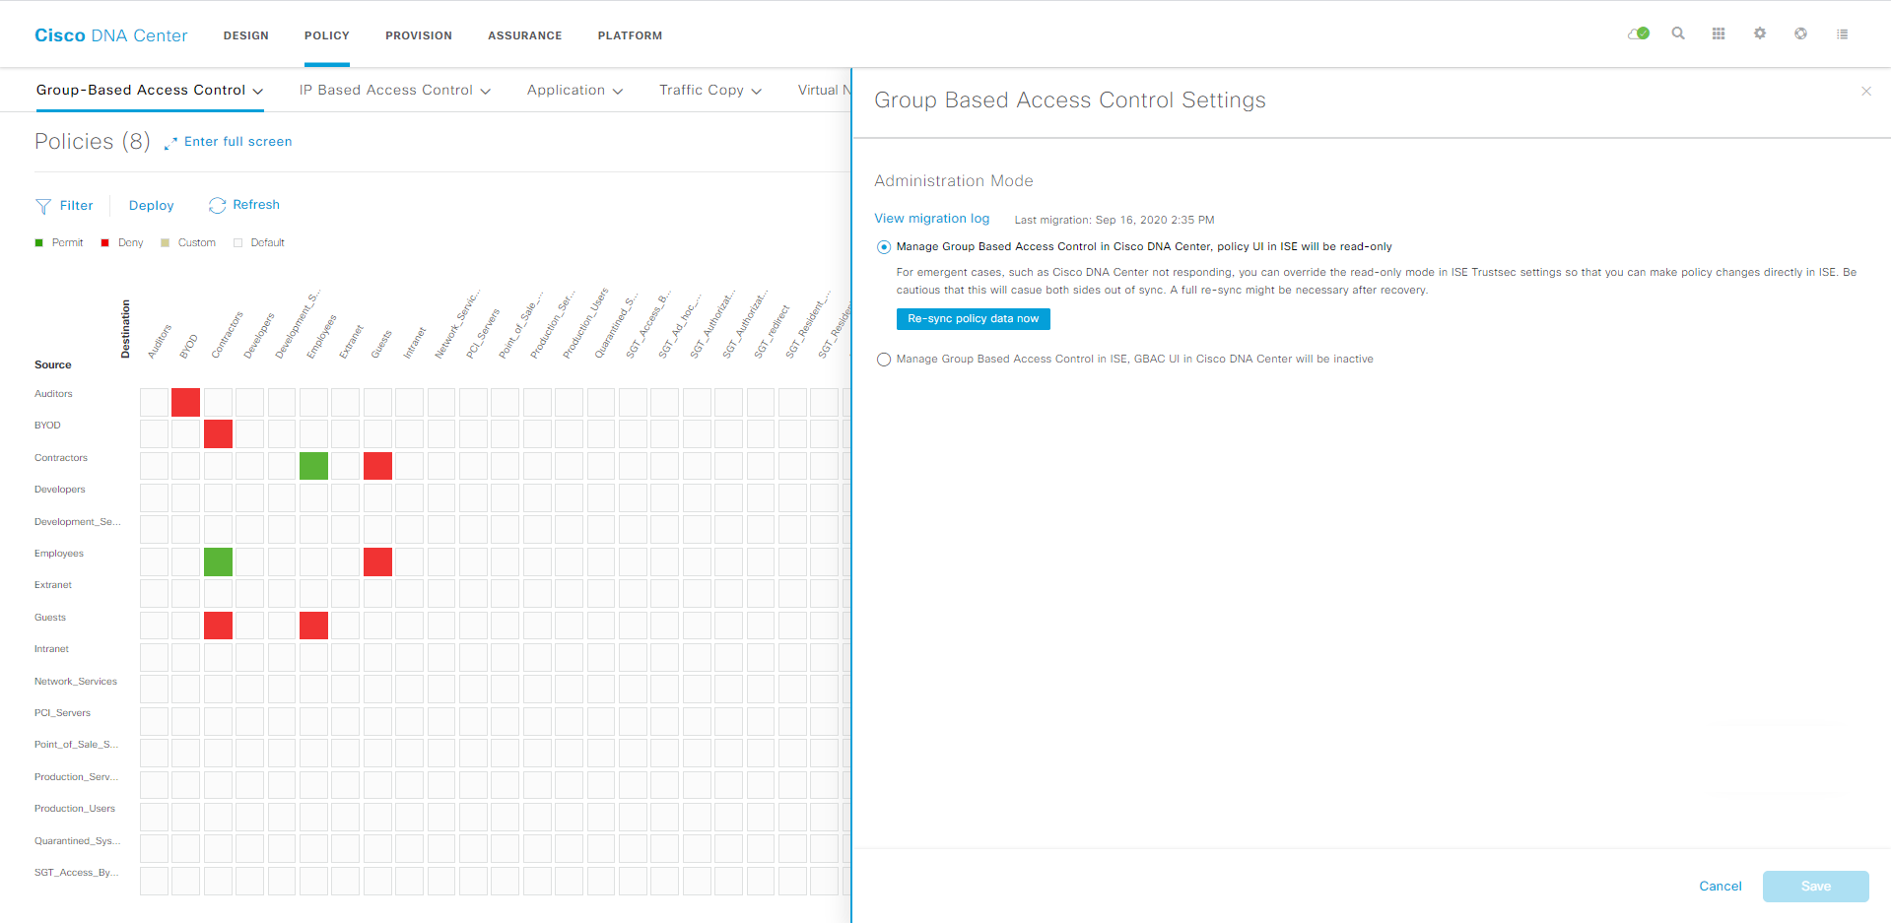1891x923 pixels.
Task: Expand the Group-Based Access Control dropdown
Action: click(257, 90)
